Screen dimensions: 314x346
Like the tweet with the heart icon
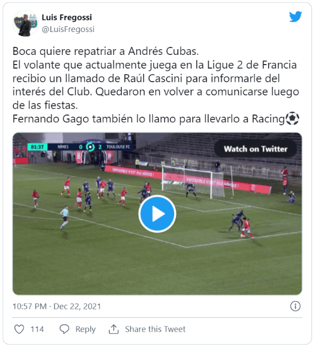tap(19, 329)
